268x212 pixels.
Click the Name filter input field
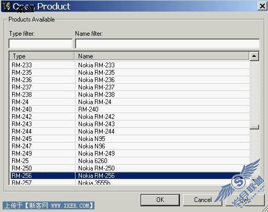[167, 44]
